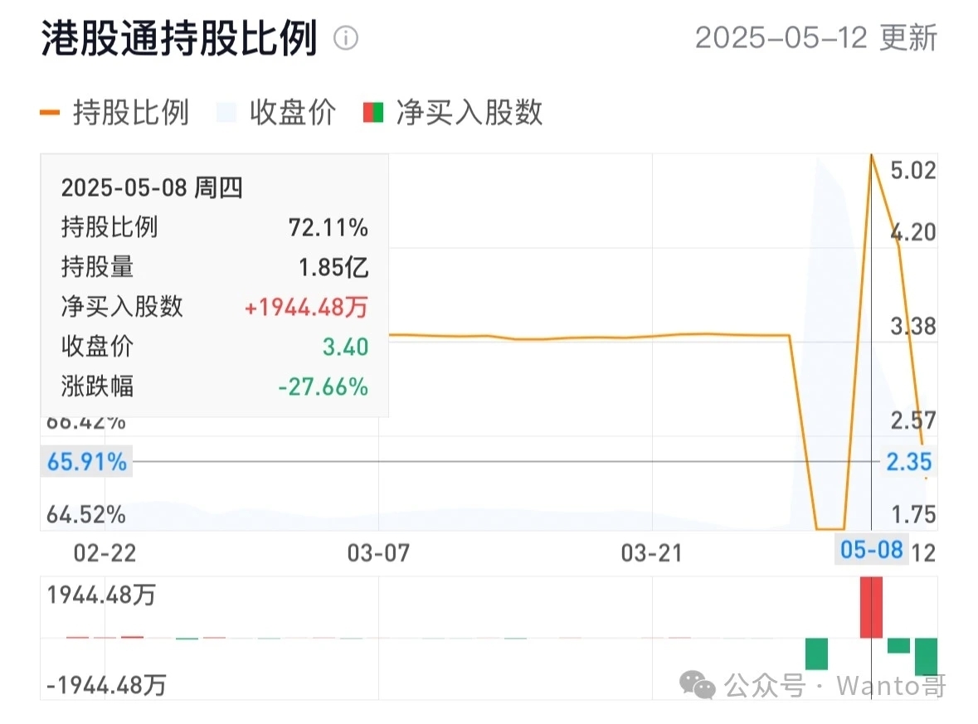Select the 05-08 highlighted date marker
978x724 pixels.
click(x=871, y=550)
